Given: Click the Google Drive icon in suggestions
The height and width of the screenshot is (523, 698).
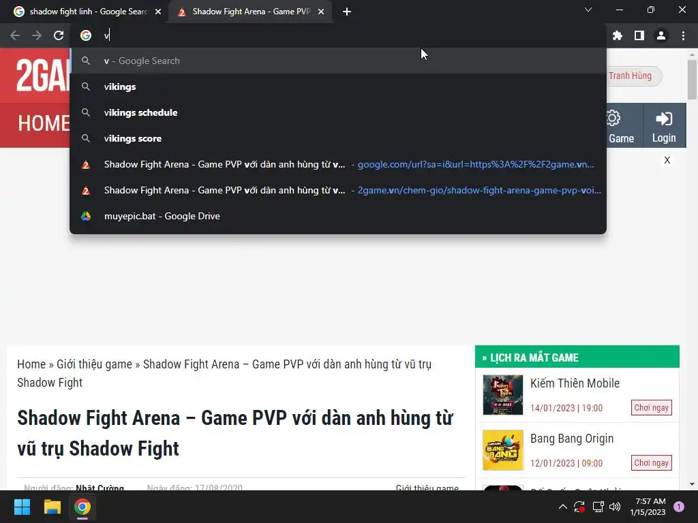Looking at the screenshot, I should pyautogui.click(x=86, y=216).
